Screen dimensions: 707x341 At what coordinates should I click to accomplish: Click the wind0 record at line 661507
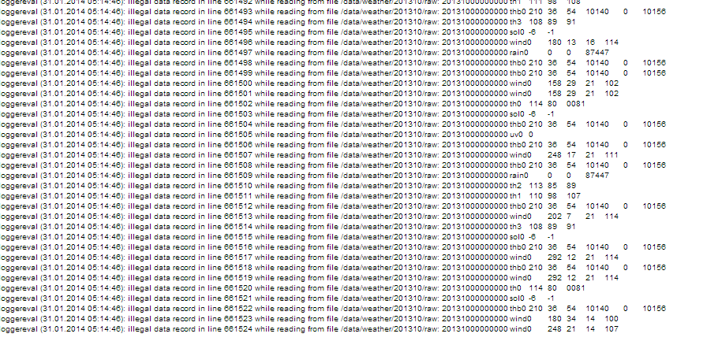(310, 155)
